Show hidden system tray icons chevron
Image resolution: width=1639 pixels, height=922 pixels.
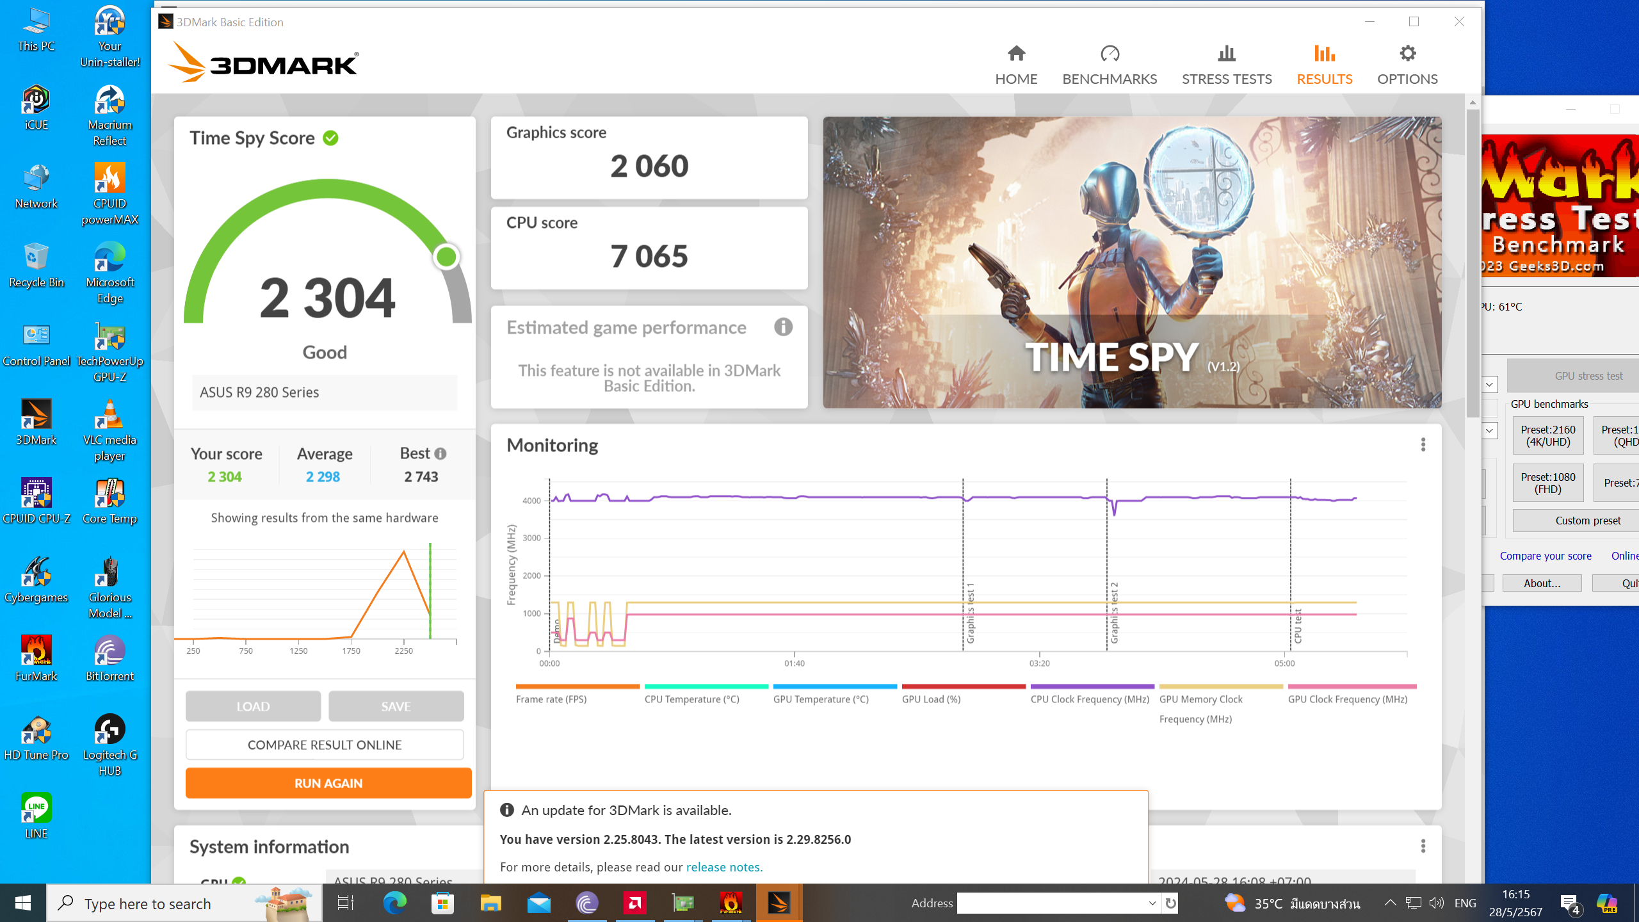pyautogui.click(x=1390, y=903)
